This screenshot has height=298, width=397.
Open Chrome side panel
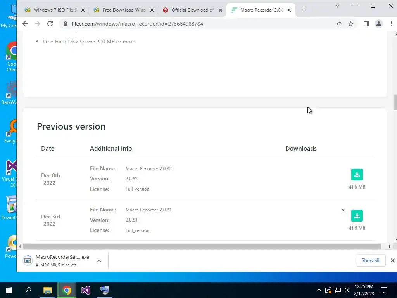point(366,24)
